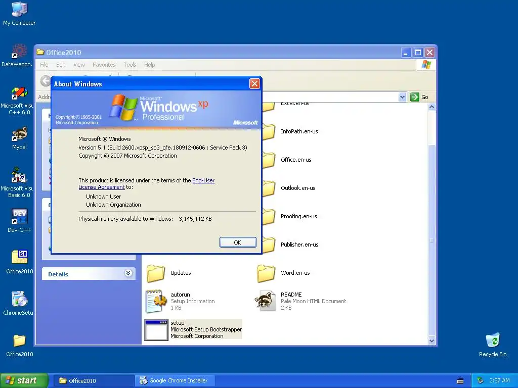Viewport: 518px width, 388px height.
Task: Open the View menu
Action: tap(79, 65)
